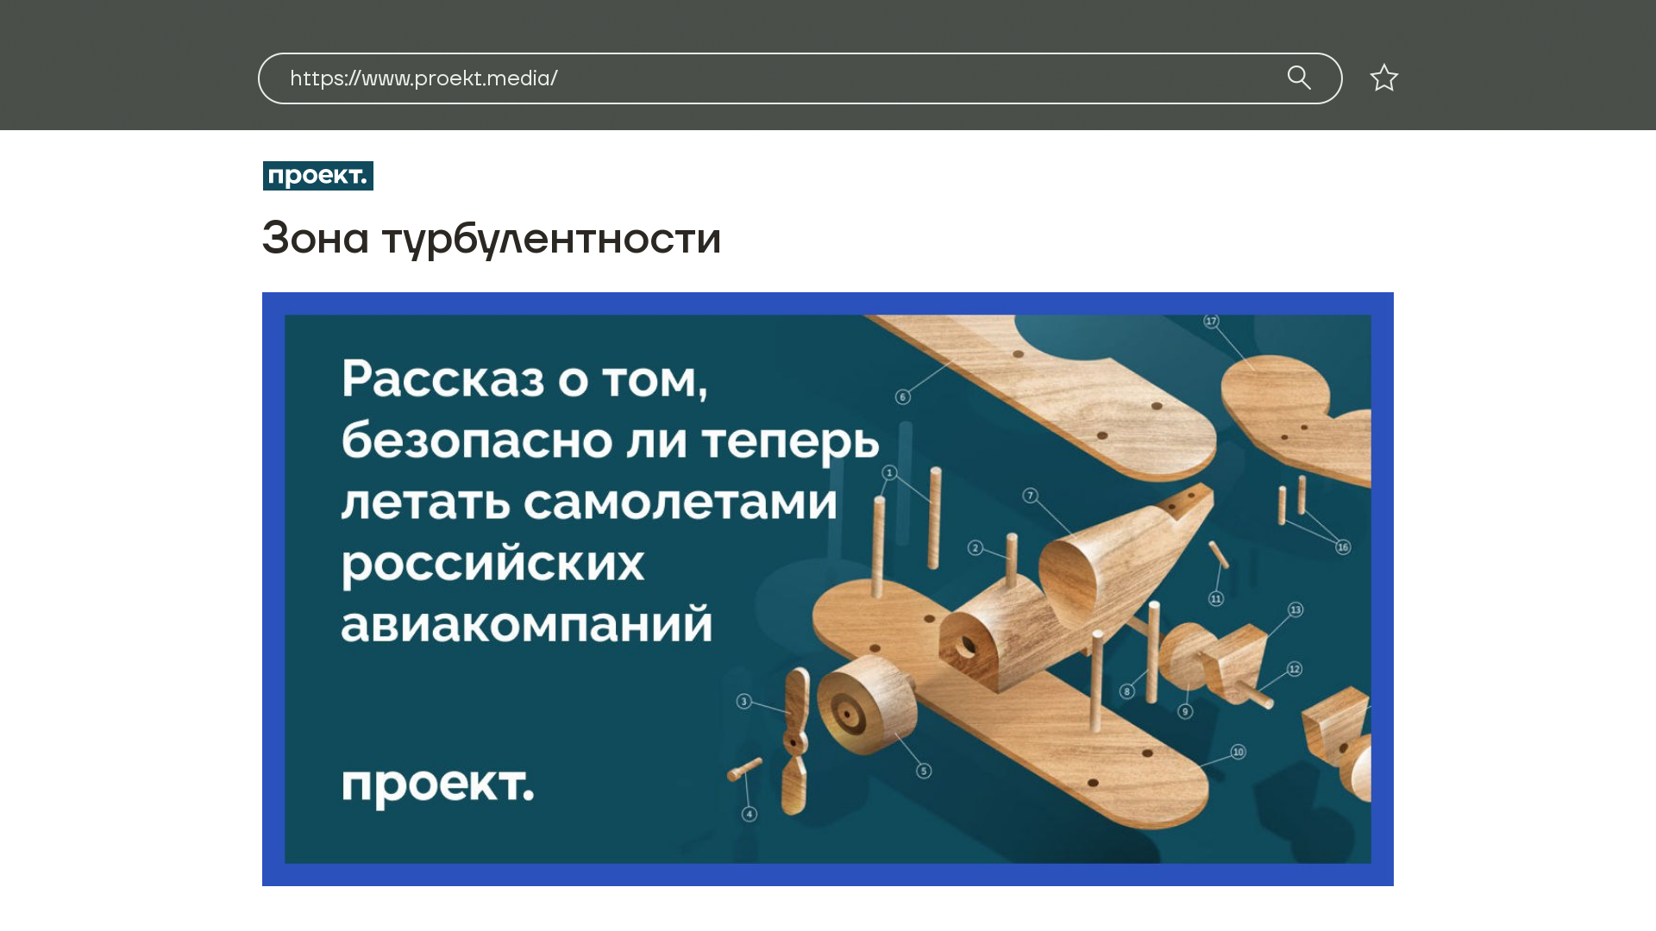Screen dimensions: 1656x931
Task: Click numbered marker 6 near upper wing
Action: click(x=902, y=397)
